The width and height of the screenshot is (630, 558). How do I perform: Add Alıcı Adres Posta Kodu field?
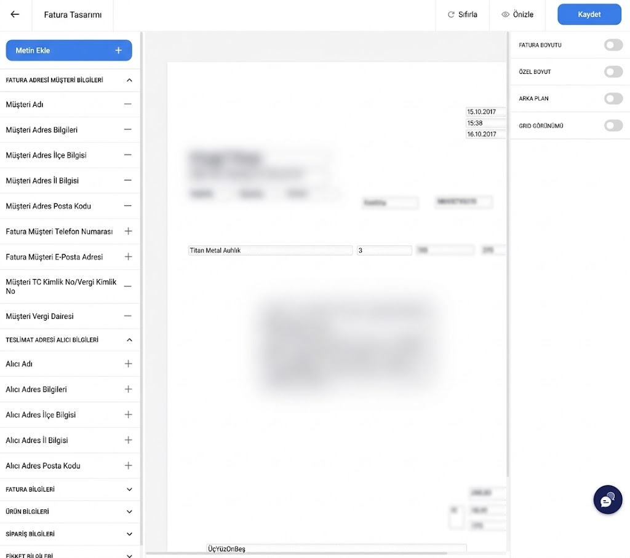[128, 465]
